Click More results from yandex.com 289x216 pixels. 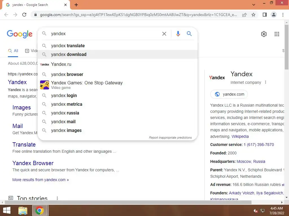41,180
